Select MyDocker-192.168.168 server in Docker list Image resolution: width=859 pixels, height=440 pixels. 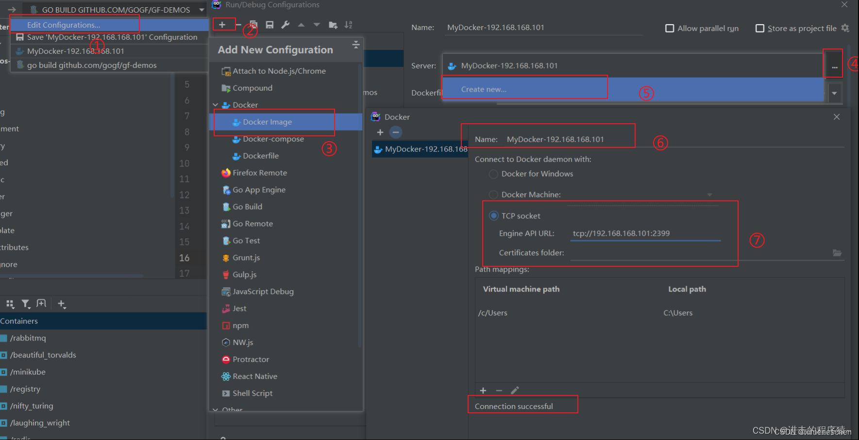[420, 149]
